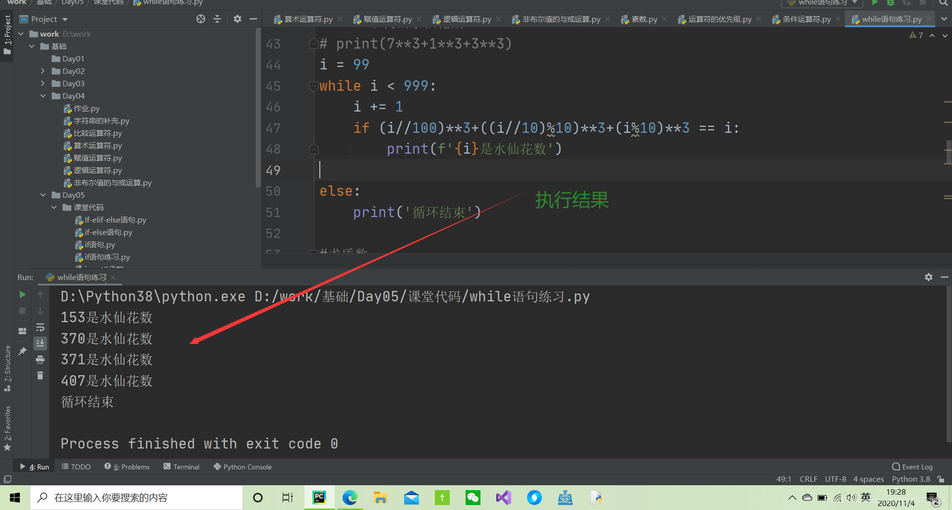Toggle the 1: Project side tab
Viewport: 952px width, 510px height.
[7, 35]
